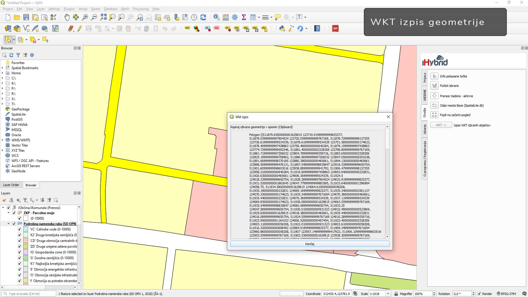
Task: Expand the WMS/WMTS browser node
Action: click(x=2, y=140)
